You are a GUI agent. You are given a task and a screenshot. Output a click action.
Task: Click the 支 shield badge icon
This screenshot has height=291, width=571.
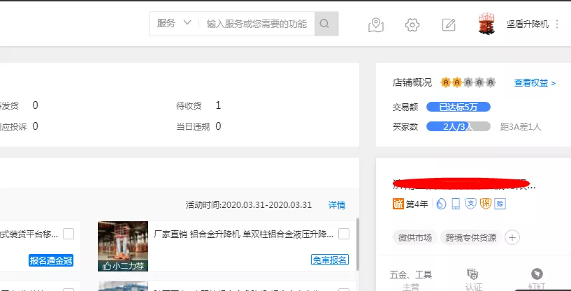470,204
